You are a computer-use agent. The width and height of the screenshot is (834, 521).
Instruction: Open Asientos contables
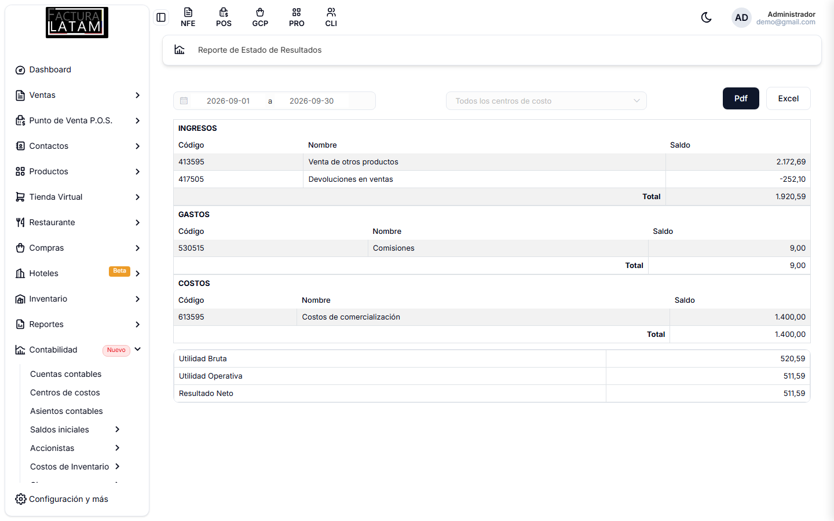pos(67,411)
